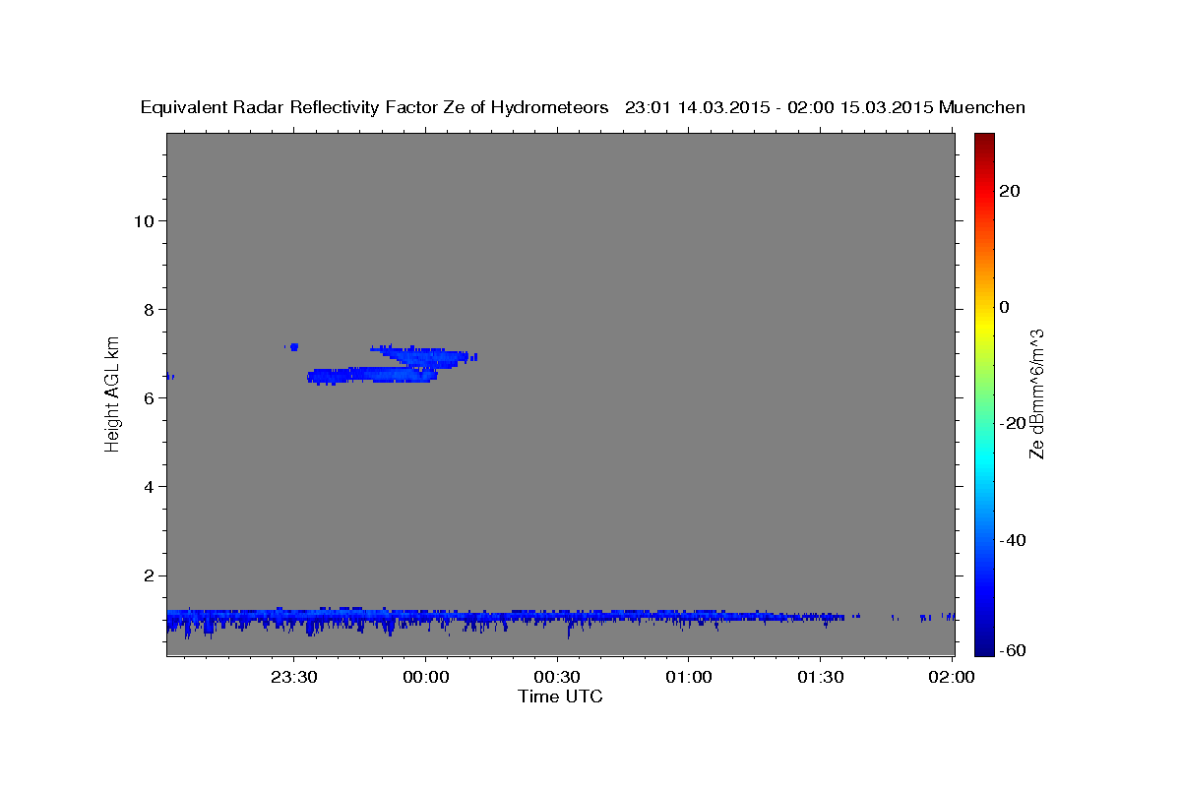Click the 'Time UTC' axis label
Image resolution: width=1181 pixels, height=787 pixels.
coord(560,696)
